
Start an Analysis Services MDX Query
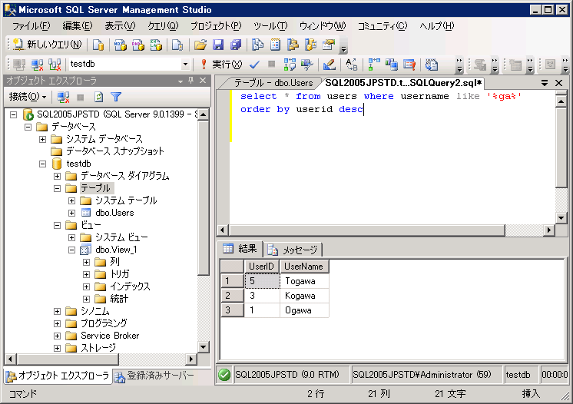pos(121,45)
